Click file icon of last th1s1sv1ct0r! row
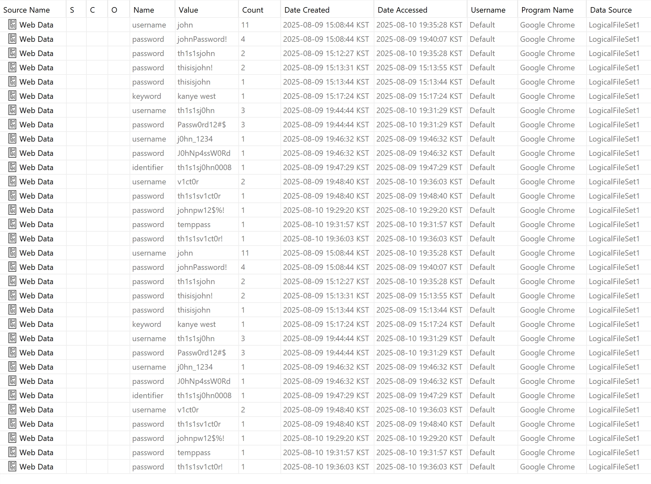This screenshot has height=484, width=651. click(x=12, y=467)
